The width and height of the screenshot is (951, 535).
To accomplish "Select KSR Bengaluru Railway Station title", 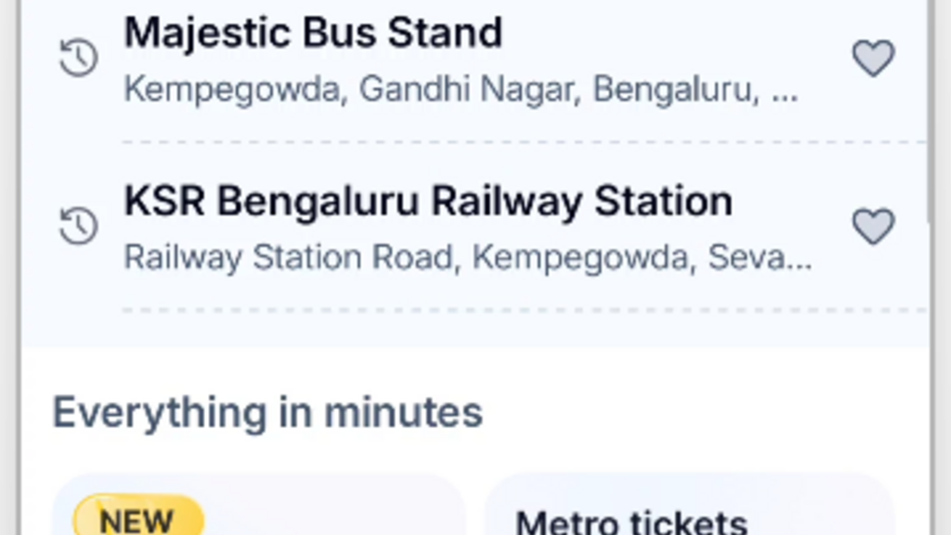I will coord(428,202).
